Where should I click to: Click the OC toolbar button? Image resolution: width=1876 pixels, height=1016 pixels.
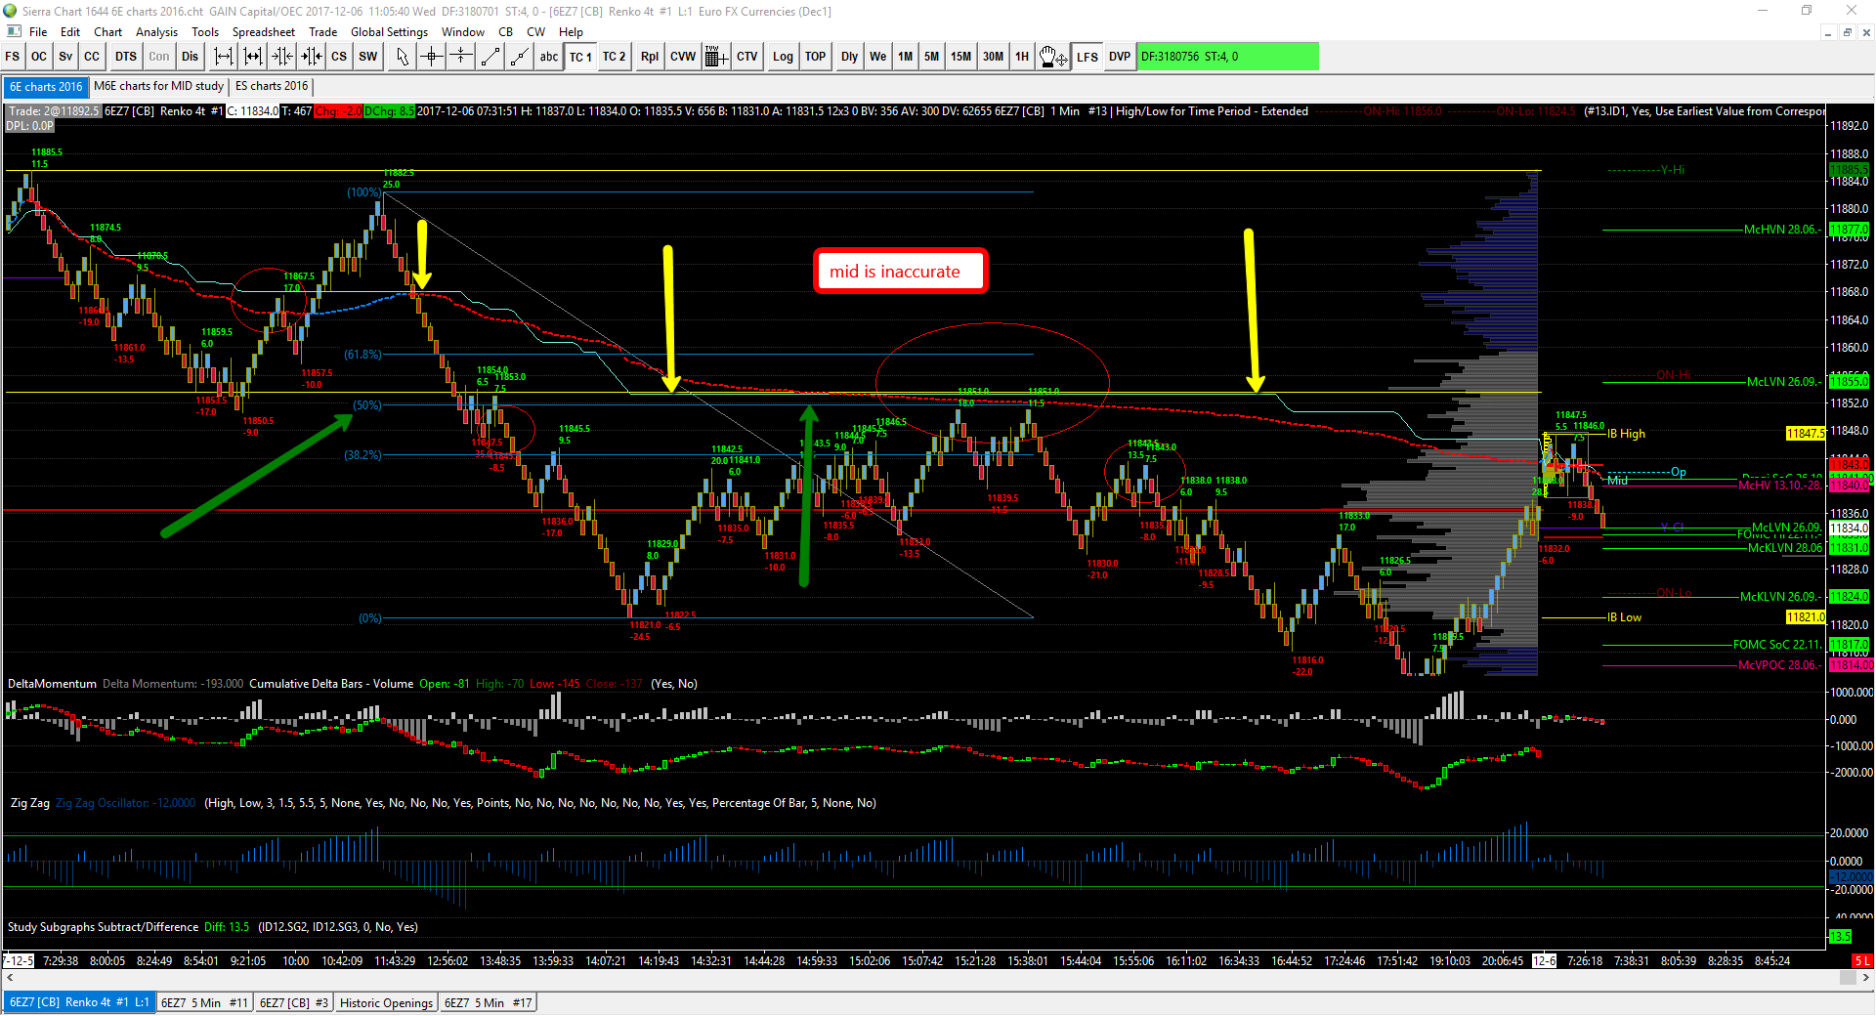[39, 57]
